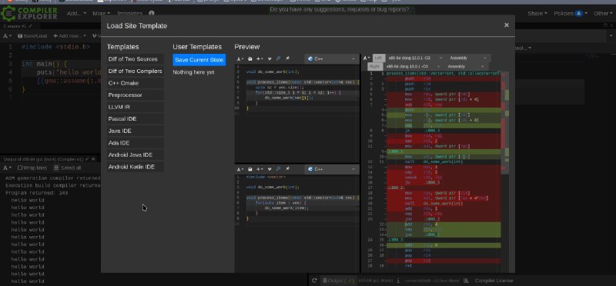Choose the C++ Cmake template
The image size is (616, 286).
pyautogui.click(x=136, y=83)
